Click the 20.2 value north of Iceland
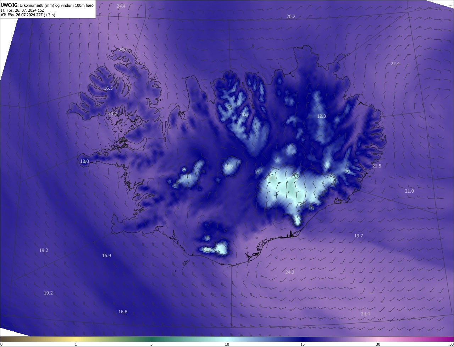Viewport: 454px width, 347px height. [291, 17]
